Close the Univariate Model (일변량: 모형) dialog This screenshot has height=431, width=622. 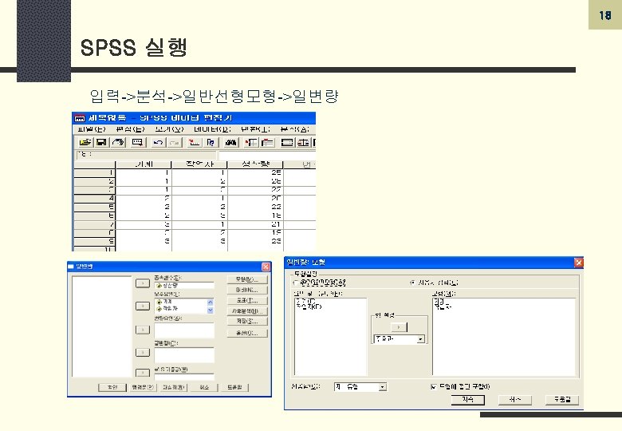point(579,263)
